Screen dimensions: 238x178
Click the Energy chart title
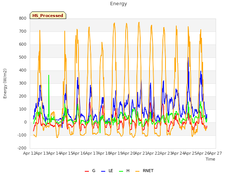[119, 4]
